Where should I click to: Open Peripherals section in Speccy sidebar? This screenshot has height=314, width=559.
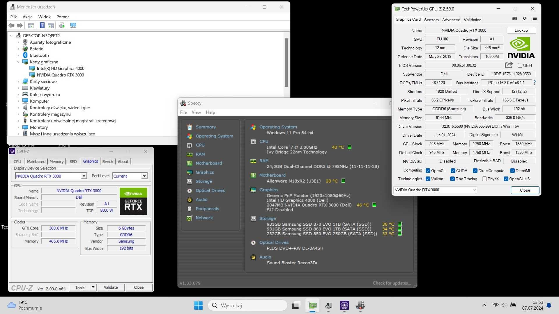point(207,209)
